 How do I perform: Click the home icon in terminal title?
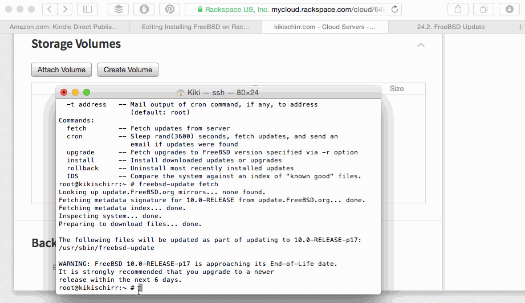181,93
